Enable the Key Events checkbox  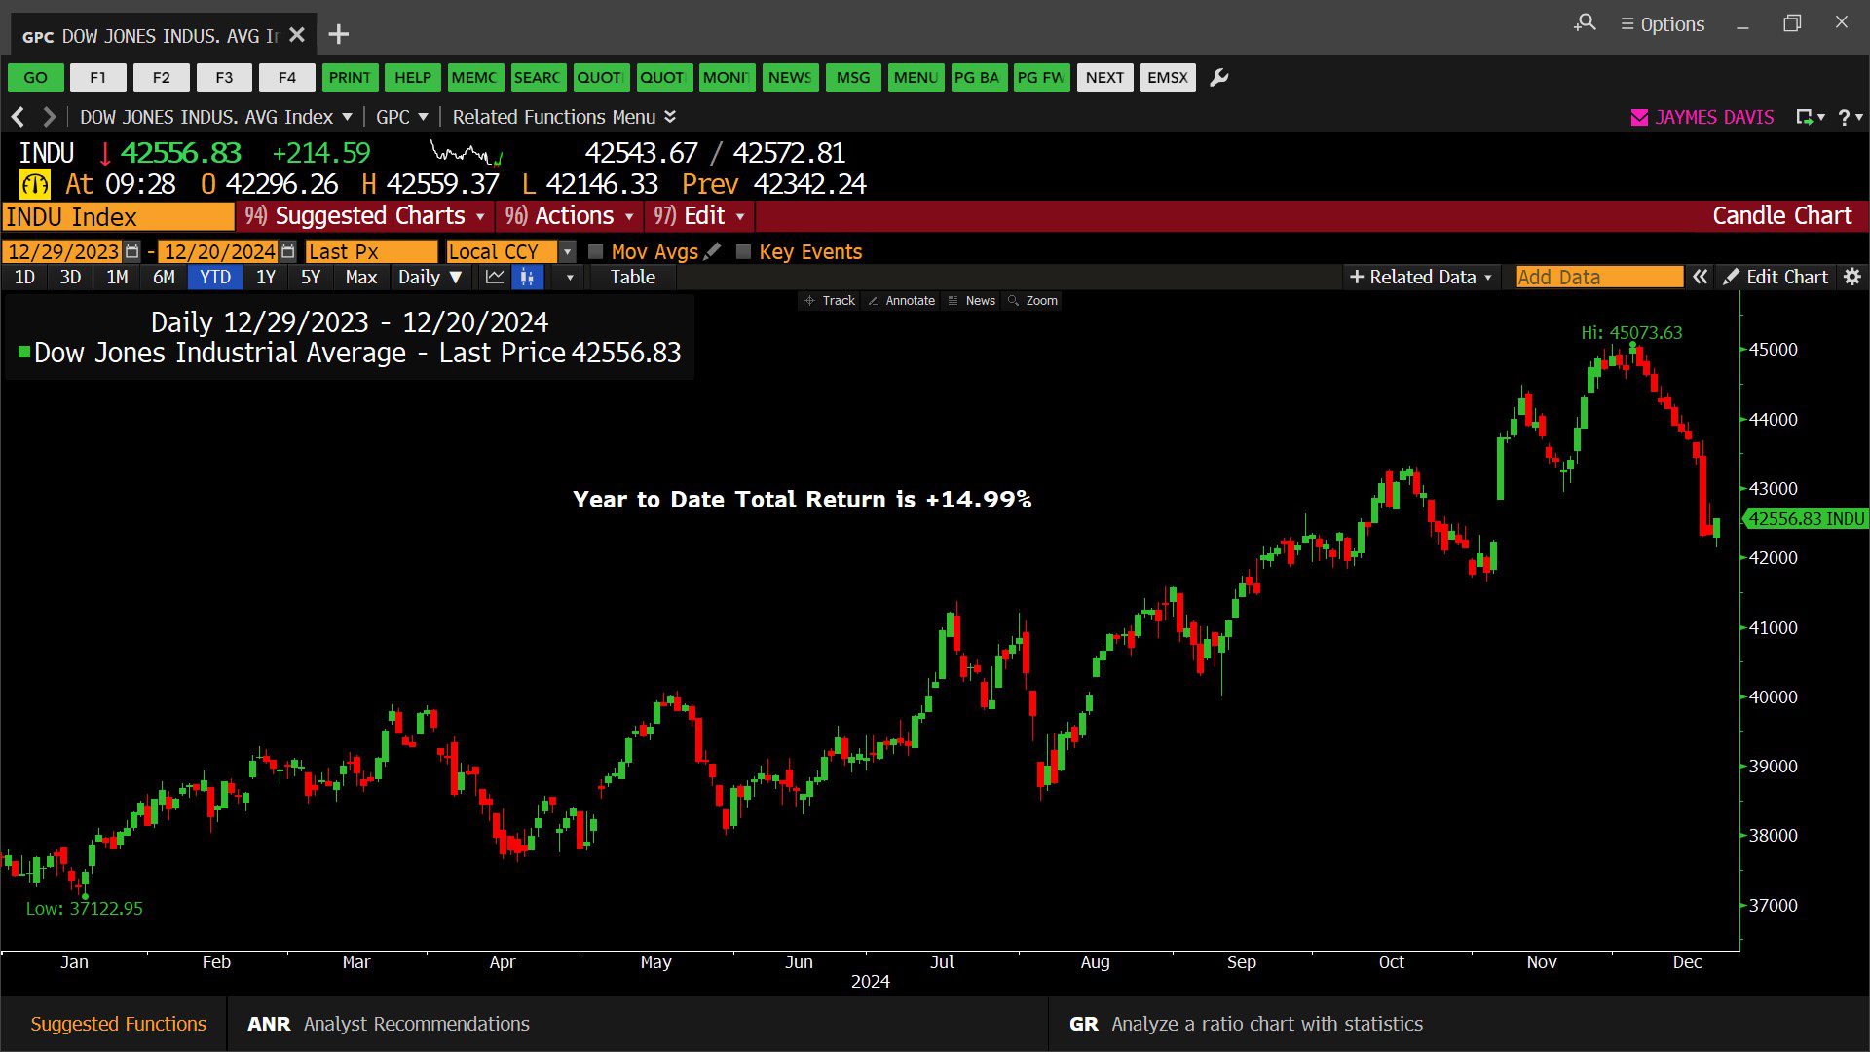click(x=743, y=251)
